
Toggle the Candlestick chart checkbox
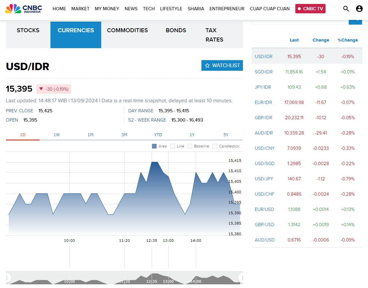click(215, 146)
